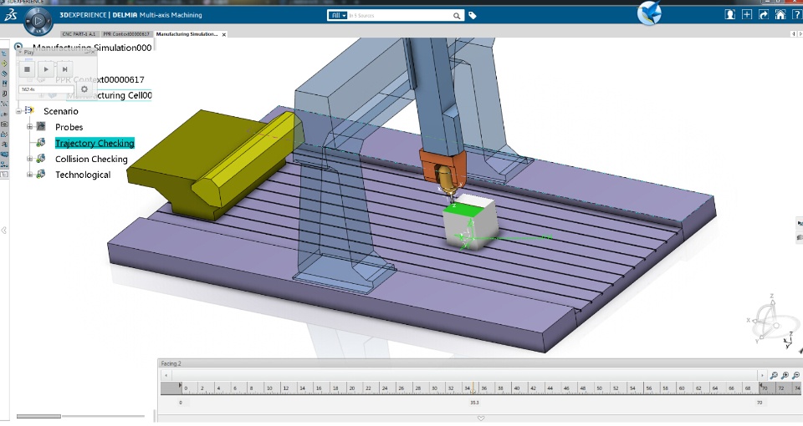The image size is (803, 426).
Task: Collapse the Scenario tree node
Action: (19, 111)
